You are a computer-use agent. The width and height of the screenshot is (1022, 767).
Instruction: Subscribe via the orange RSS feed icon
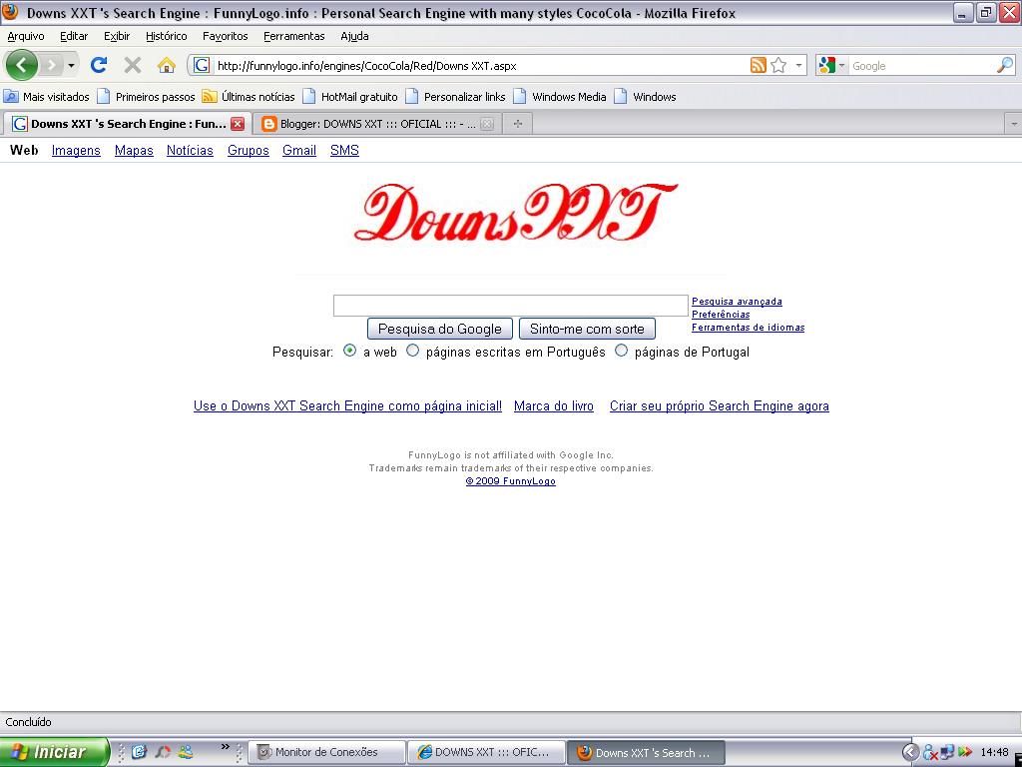coord(759,65)
